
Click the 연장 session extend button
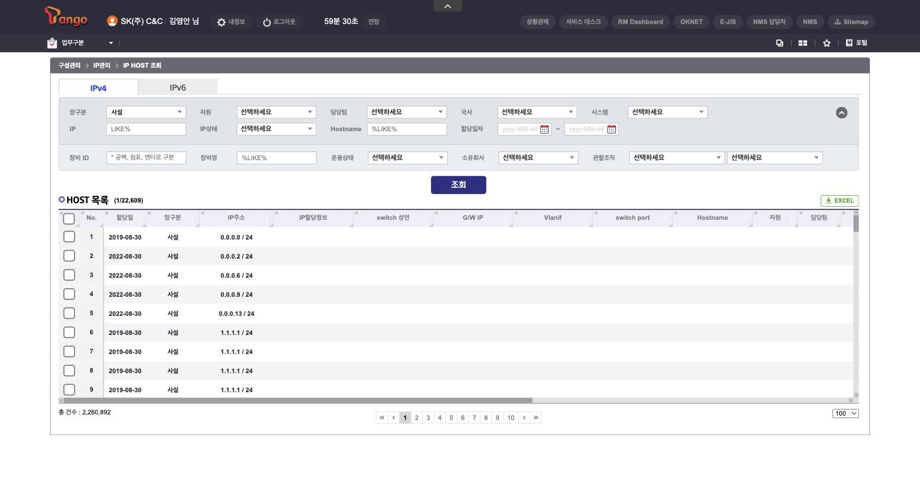374,22
